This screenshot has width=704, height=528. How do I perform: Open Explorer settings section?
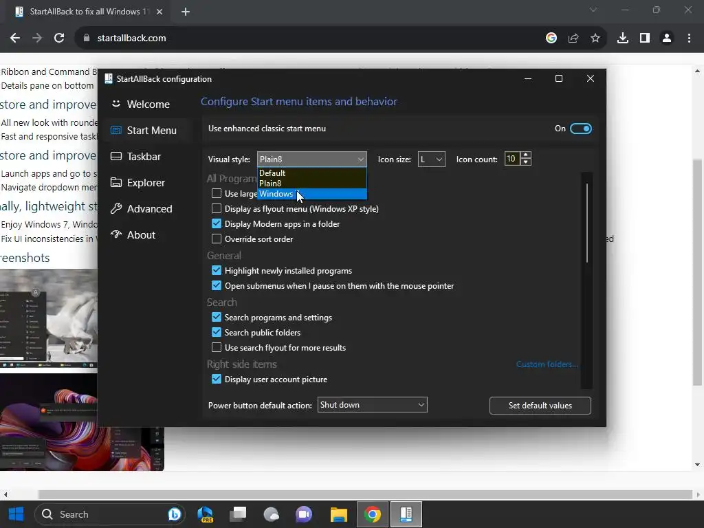(x=148, y=182)
